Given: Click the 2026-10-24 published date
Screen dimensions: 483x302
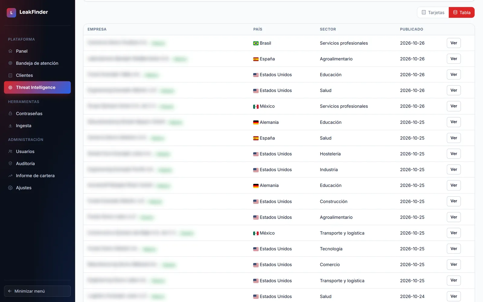Looking at the screenshot, I should pyautogui.click(x=412, y=297).
